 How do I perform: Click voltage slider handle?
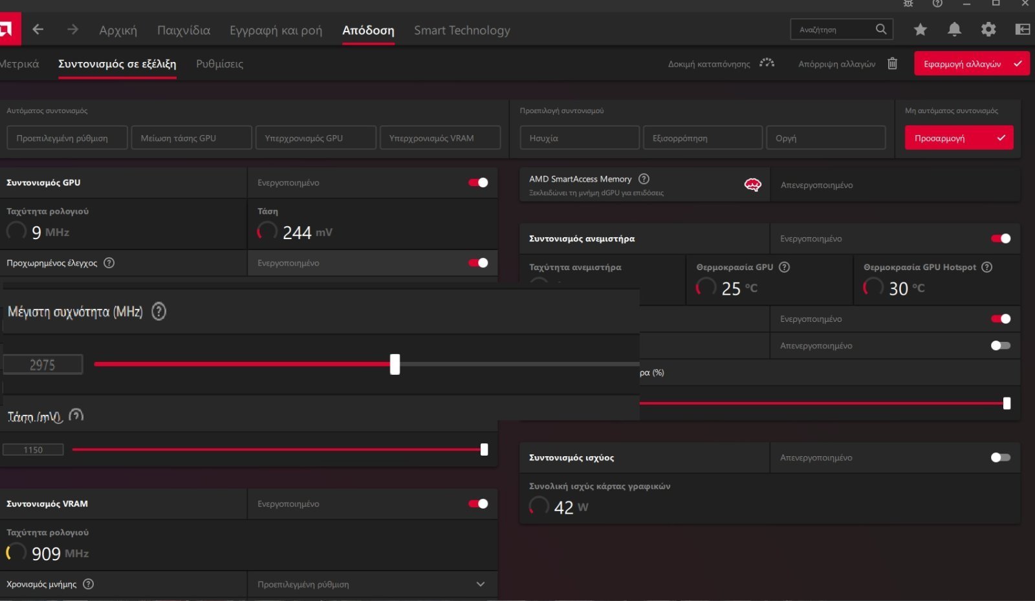point(484,449)
